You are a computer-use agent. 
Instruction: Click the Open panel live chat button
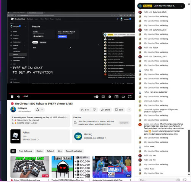click(x=124, y=123)
